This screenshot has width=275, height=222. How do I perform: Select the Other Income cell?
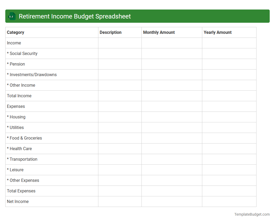[21, 85]
